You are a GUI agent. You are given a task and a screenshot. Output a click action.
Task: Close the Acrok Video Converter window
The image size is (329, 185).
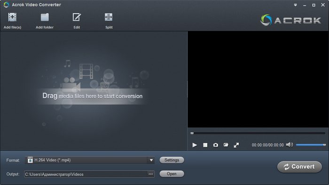click(x=323, y=5)
